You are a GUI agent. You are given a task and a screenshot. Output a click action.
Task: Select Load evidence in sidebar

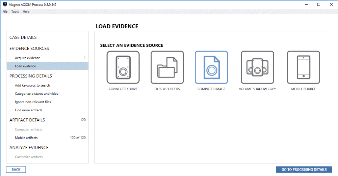pyautogui.click(x=47, y=66)
